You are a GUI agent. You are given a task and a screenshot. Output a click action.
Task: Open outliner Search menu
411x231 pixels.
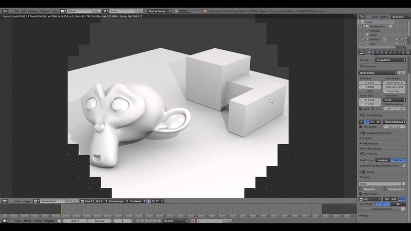click(384, 17)
